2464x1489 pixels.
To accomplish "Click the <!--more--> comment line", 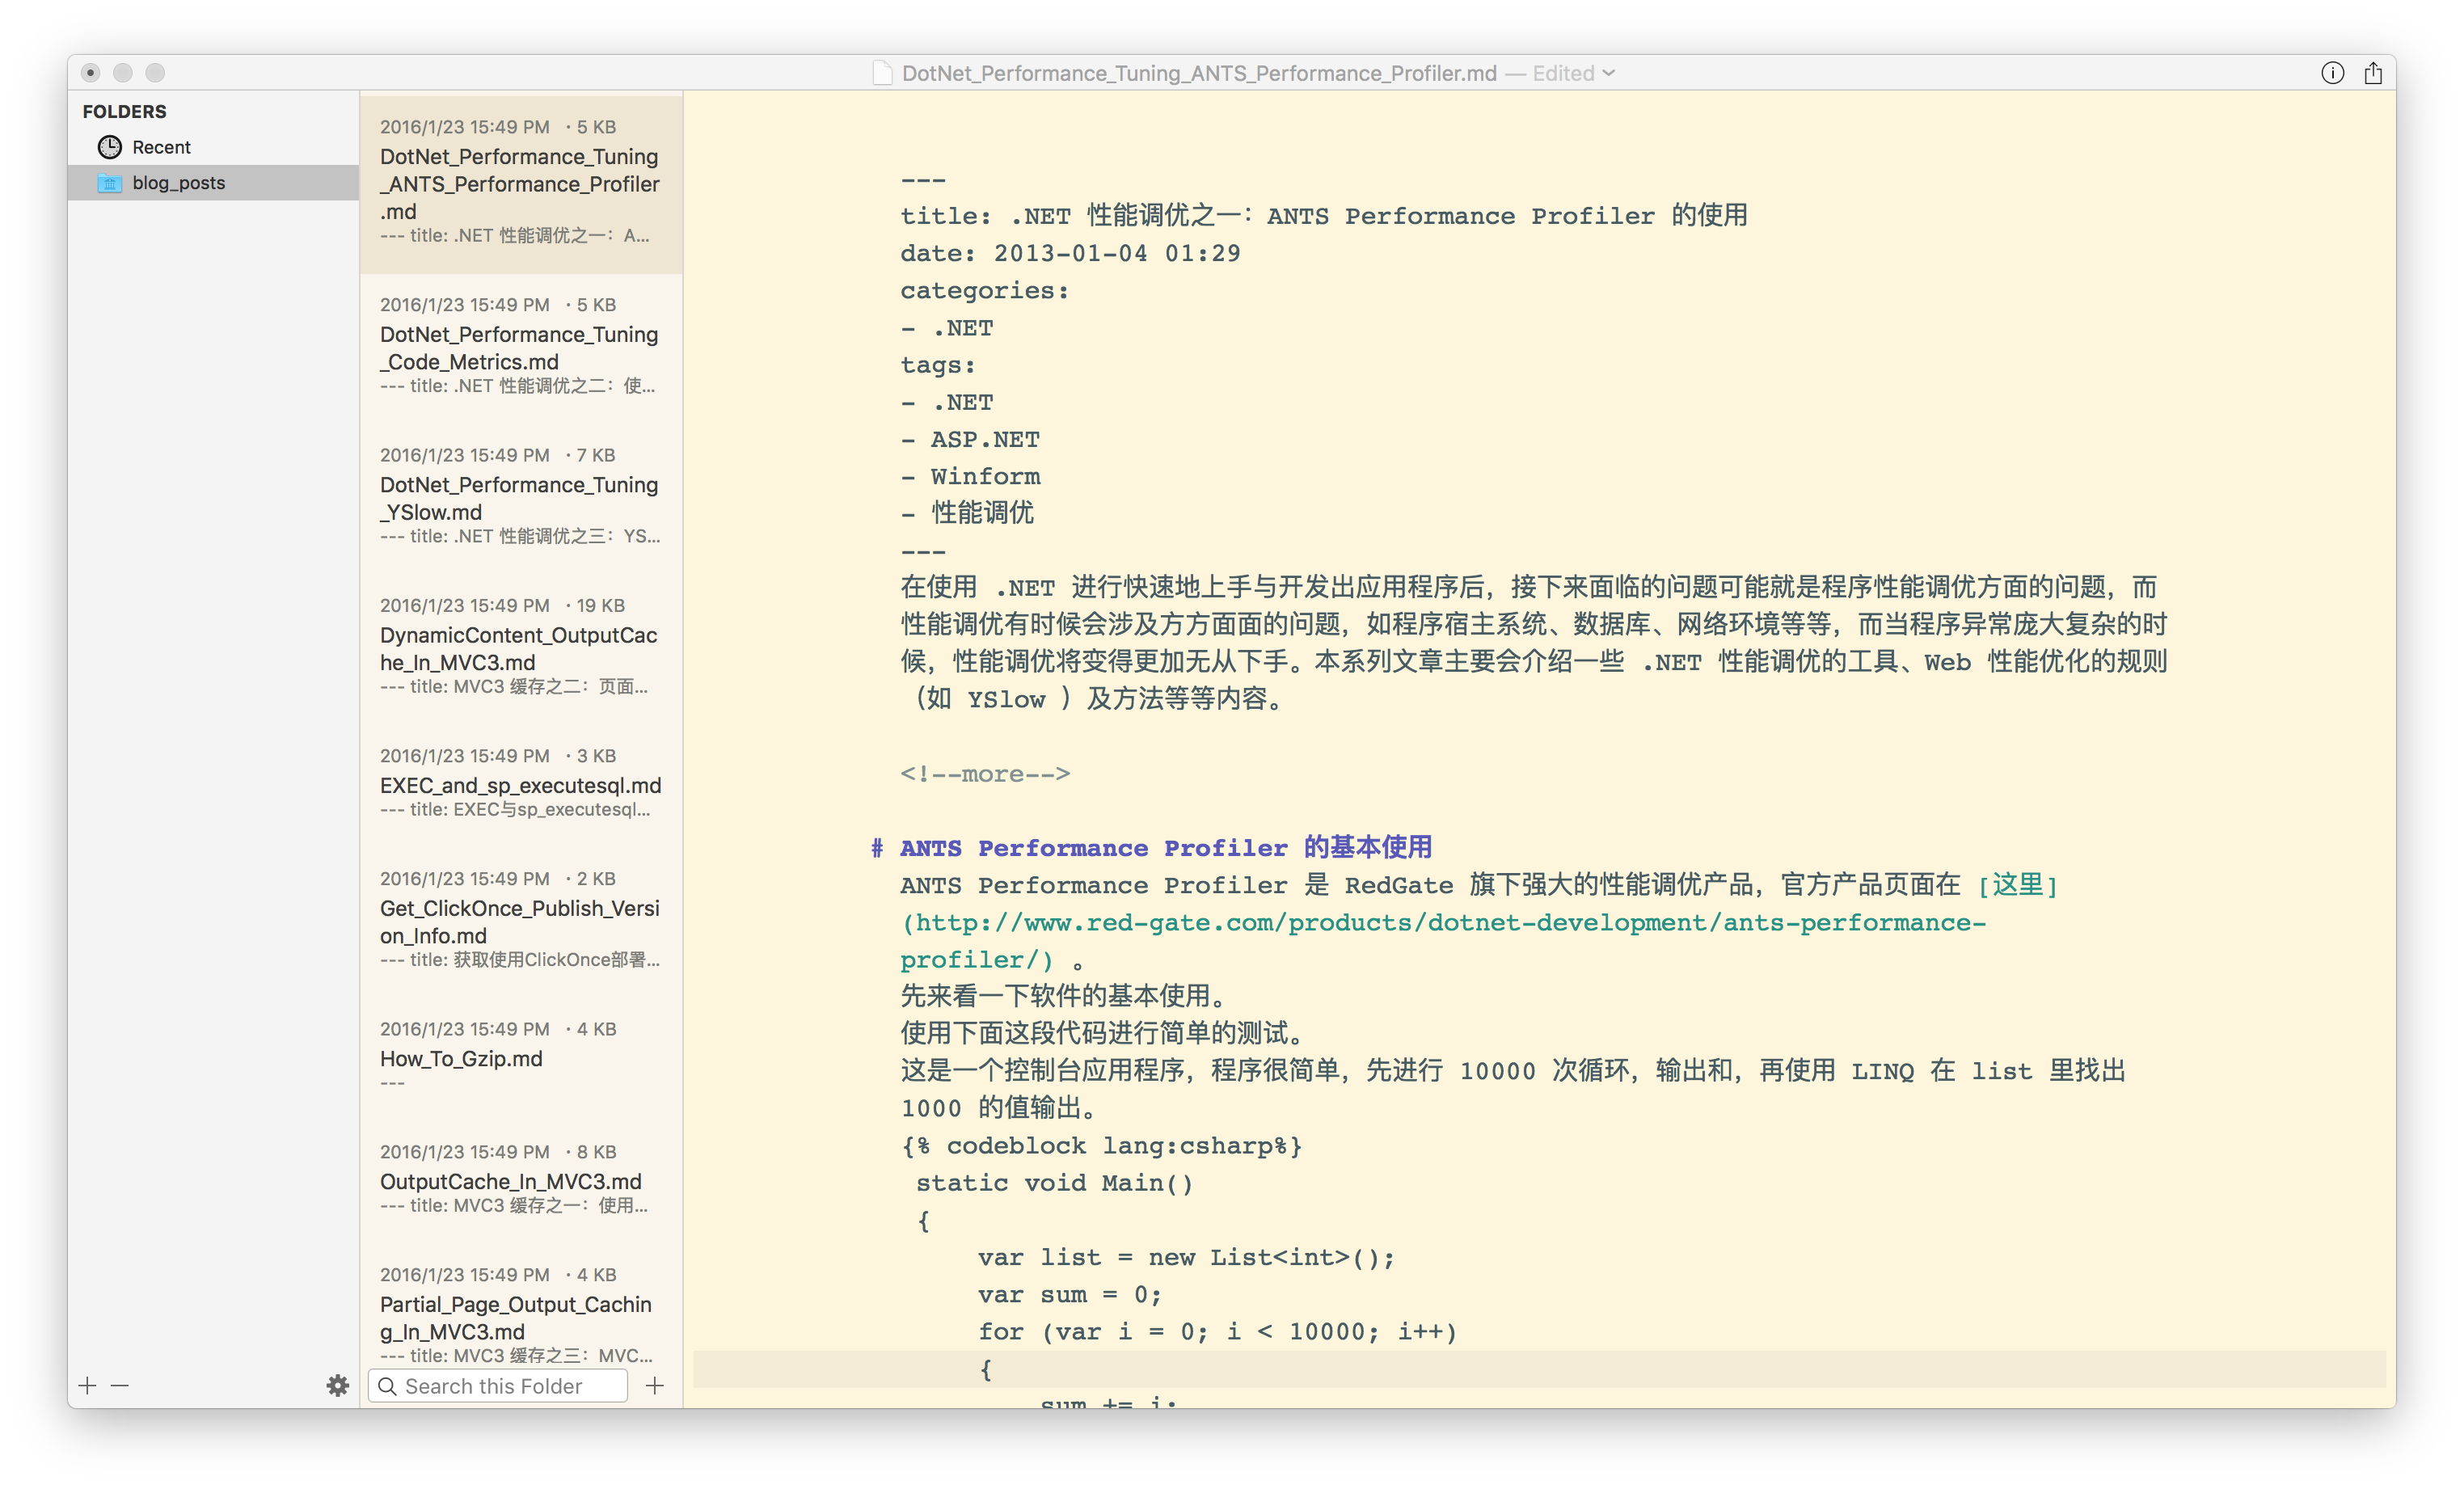I will click(985, 774).
